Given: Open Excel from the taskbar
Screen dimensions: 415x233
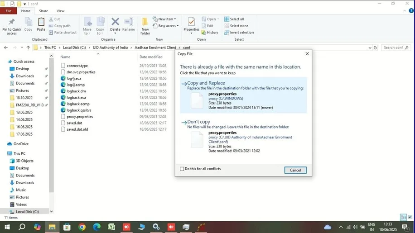Looking at the screenshot, I should point(111,227).
